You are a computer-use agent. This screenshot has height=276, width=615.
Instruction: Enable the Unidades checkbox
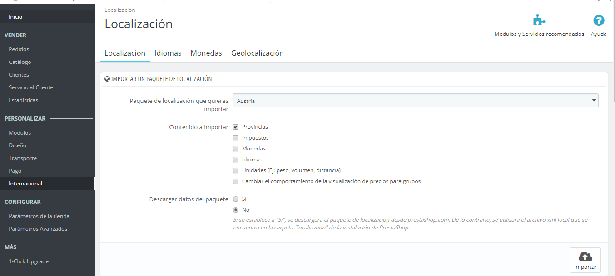pyautogui.click(x=236, y=170)
